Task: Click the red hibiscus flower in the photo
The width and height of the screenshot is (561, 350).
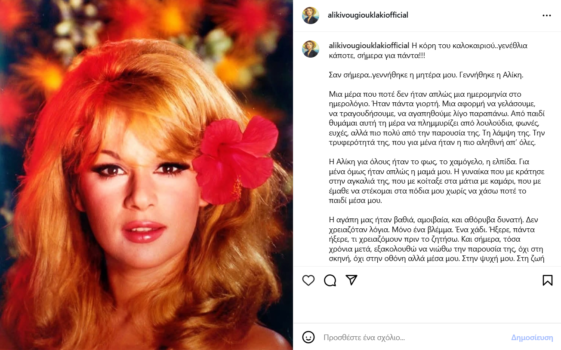Action: tap(235, 159)
